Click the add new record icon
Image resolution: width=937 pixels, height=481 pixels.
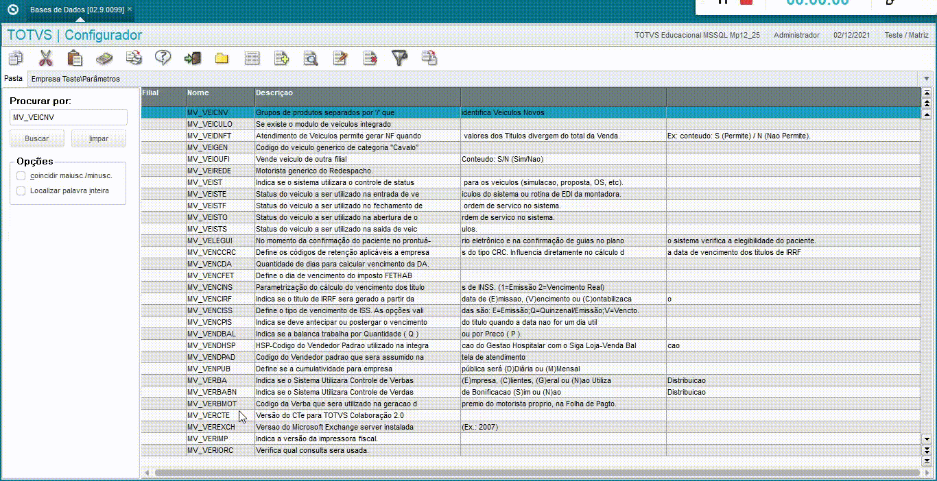281,58
